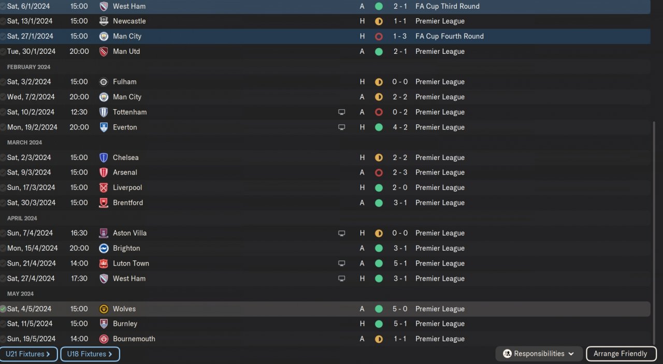Click the Brighton club badge
663x364 pixels.
pos(104,249)
